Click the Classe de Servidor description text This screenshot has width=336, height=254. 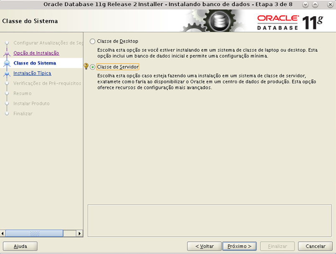[x=207, y=82]
